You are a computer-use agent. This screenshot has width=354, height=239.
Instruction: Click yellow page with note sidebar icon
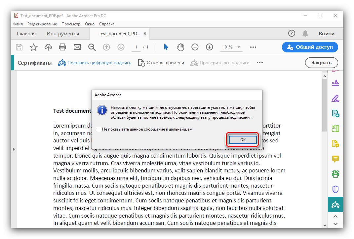(335, 143)
